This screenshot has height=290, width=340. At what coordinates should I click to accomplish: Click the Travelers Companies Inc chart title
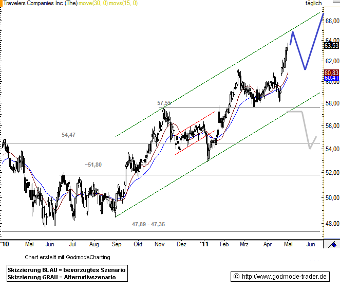tap(42, 3)
